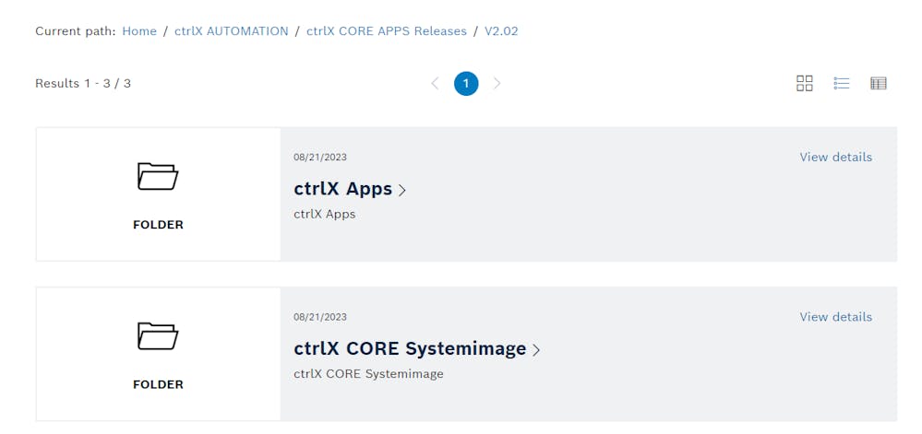Image resolution: width=922 pixels, height=434 pixels.
Task: Go to ctrlX CORE APPS Releases breadcrumb
Action: (386, 31)
